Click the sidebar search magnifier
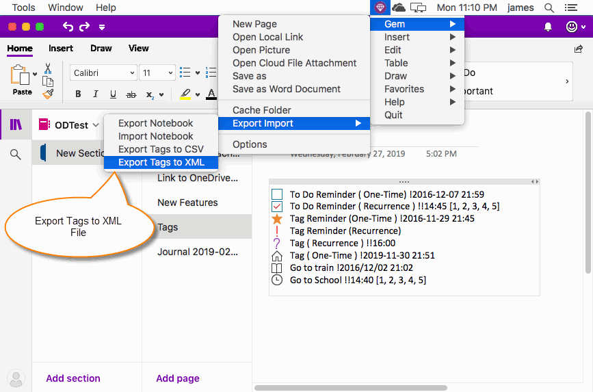Screen dimensions: 593x392 pos(16,155)
